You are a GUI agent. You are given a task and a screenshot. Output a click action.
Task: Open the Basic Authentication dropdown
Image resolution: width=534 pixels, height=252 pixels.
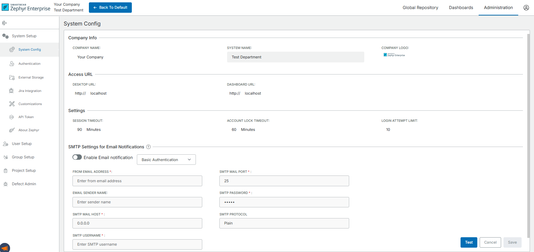coord(166,160)
